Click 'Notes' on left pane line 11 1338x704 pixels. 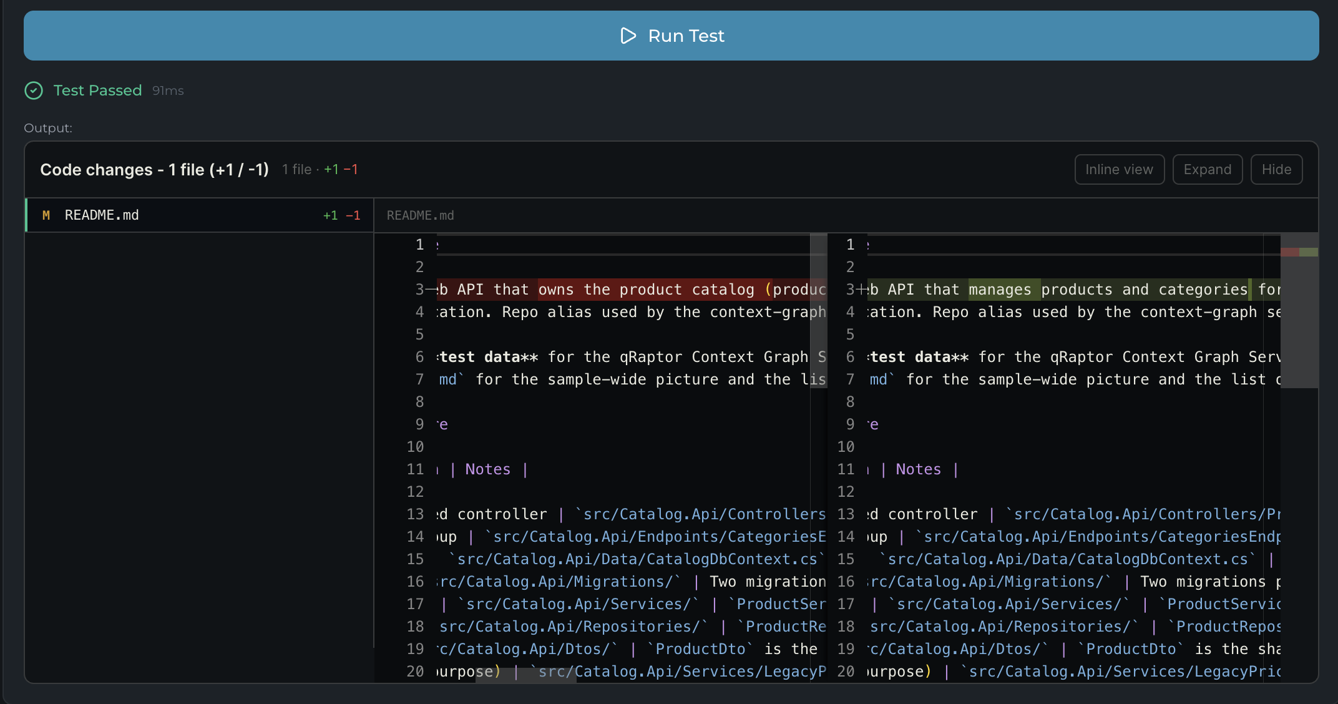tap(487, 469)
